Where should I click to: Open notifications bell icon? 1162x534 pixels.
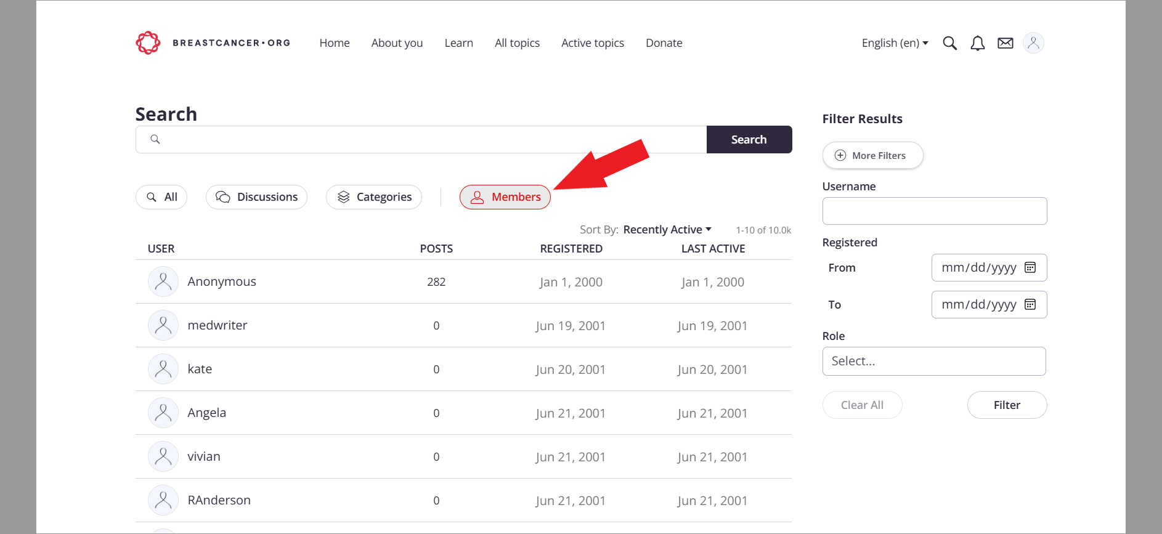[x=977, y=43]
